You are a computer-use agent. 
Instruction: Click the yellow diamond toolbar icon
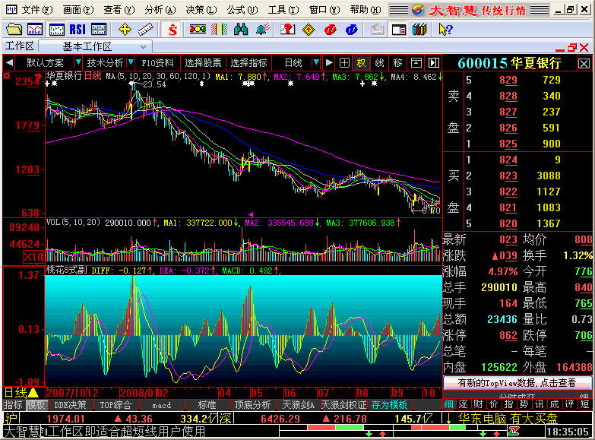click(309, 29)
